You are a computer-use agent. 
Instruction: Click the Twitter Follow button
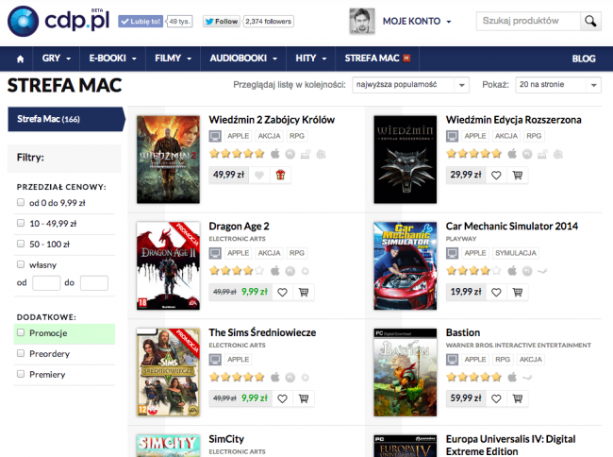[222, 22]
